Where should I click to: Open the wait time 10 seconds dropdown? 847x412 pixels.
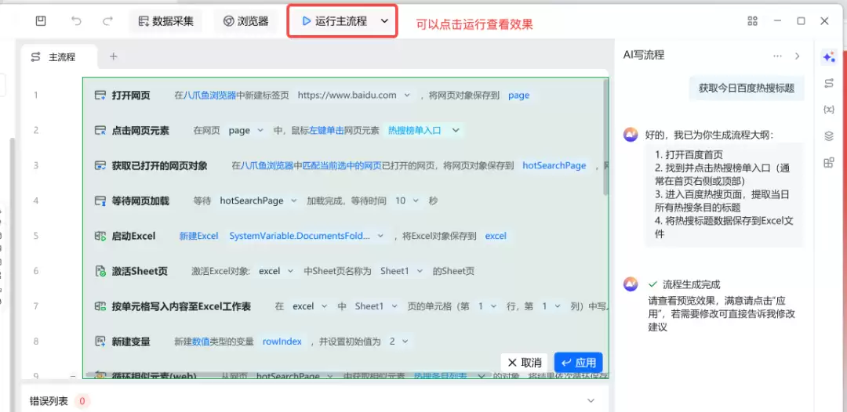click(x=416, y=201)
